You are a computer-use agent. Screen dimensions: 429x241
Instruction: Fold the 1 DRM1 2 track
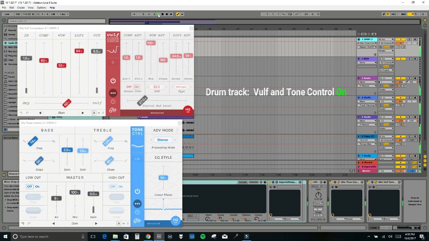tap(359, 39)
